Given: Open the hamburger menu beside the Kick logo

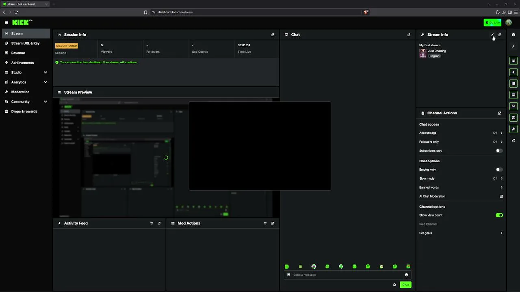Looking at the screenshot, I should (6, 23).
